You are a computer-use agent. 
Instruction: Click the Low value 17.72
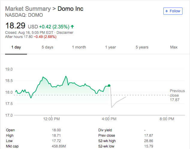[x=56, y=141]
